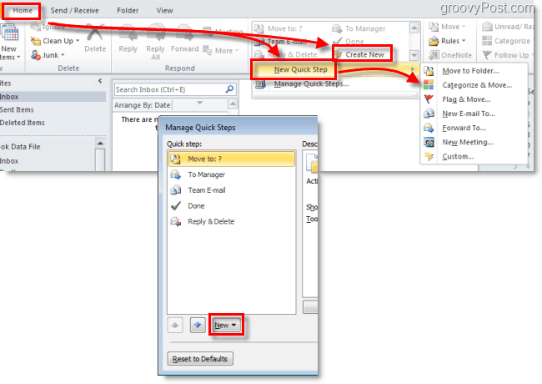Viewport: 542px width, 384px height.
Task: Click the Reply All icon
Action: click(x=155, y=33)
